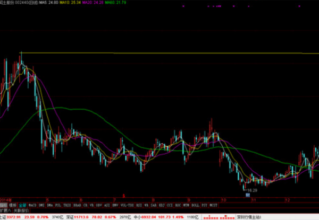Click the stock code 002440 title
Viewport: 319px width, 220px height.
(x=22, y=3)
